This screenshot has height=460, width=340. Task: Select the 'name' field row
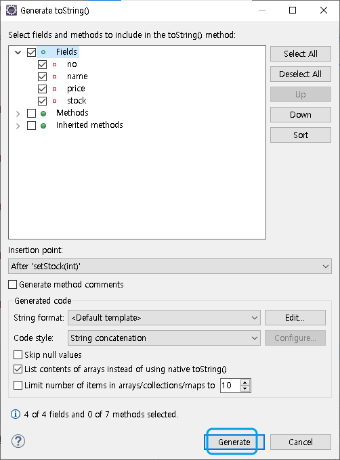click(x=77, y=76)
